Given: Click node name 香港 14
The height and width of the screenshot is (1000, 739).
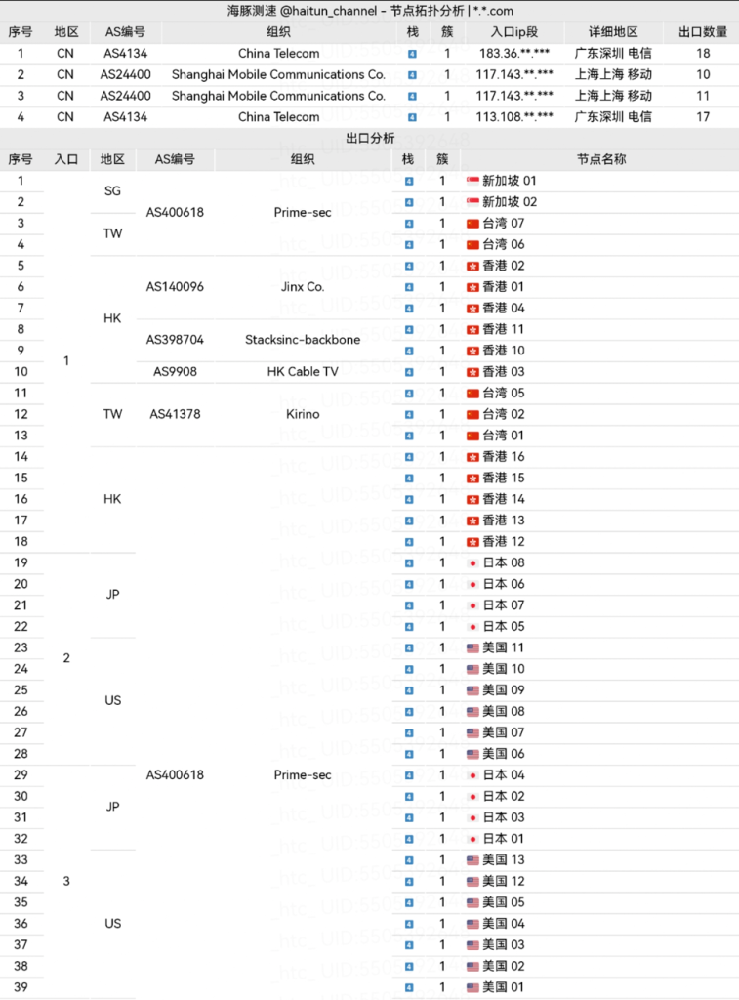Looking at the screenshot, I should point(503,499).
